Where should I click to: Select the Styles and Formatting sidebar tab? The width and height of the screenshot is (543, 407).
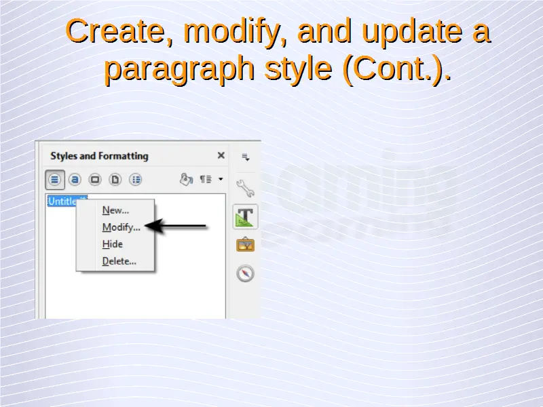pyautogui.click(x=245, y=217)
